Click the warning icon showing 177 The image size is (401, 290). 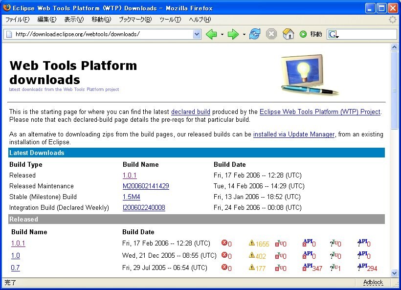(x=252, y=267)
